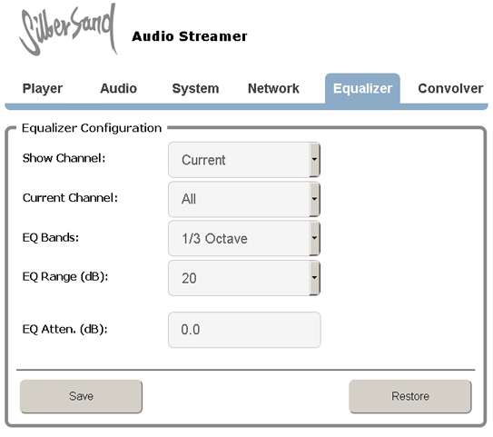
Task: Switch to the Audio tab
Action: pos(118,88)
